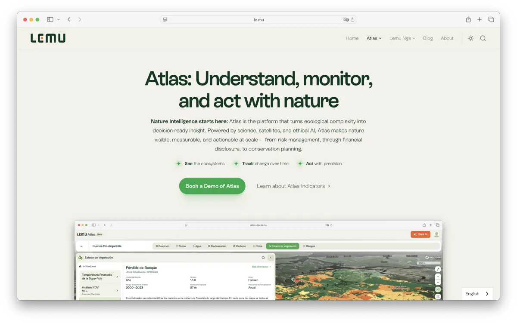Click the compass recenter control on the map
The image size is (517, 323).
tap(438, 296)
